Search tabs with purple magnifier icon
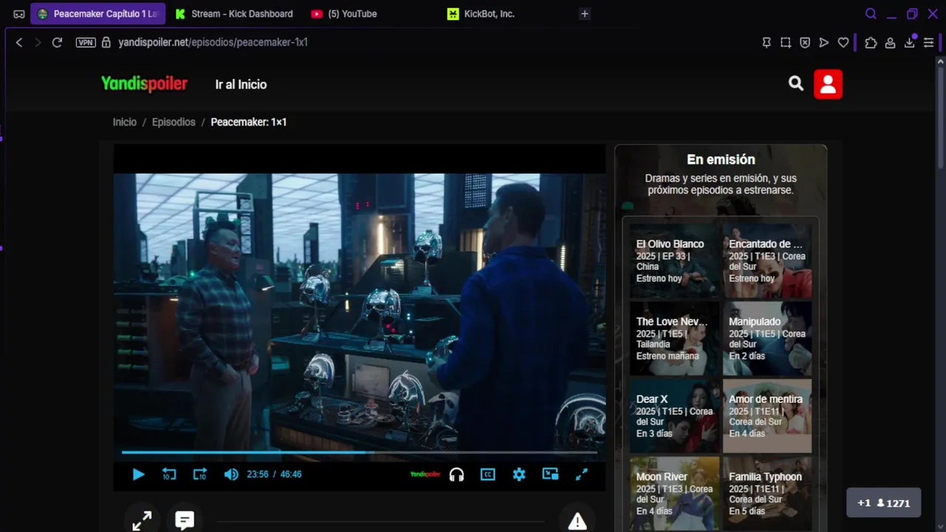This screenshot has width=946, height=532. click(x=871, y=13)
